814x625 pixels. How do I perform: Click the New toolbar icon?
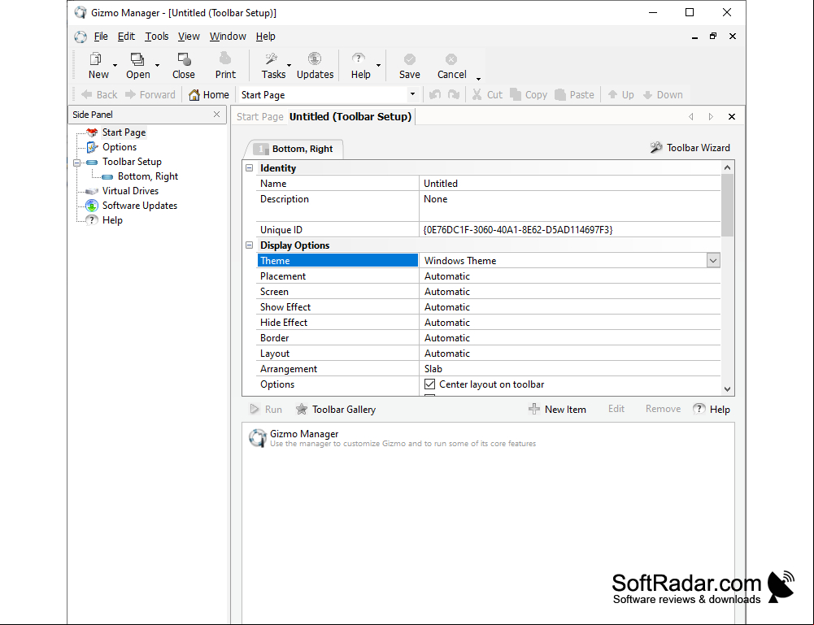point(95,59)
